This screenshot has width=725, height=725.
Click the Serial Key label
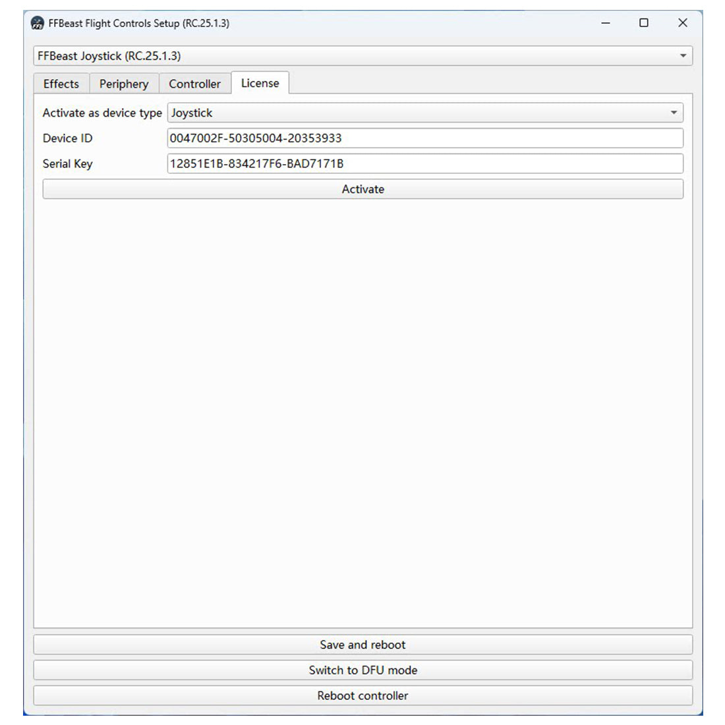click(x=68, y=163)
